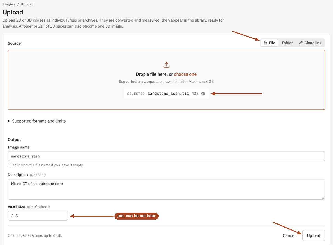Click the 'Output' section heading
The height and width of the screenshot is (245, 333).
(x=14, y=139)
